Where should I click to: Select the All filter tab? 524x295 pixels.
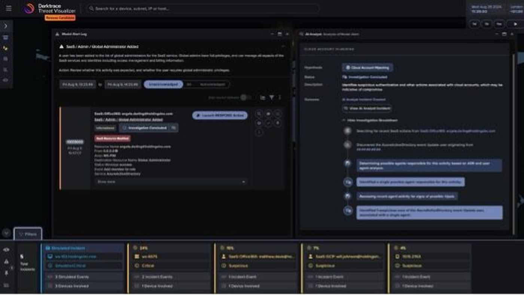(189, 85)
